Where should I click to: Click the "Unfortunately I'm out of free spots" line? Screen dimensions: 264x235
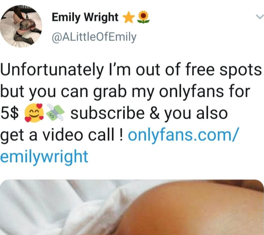pyautogui.click(x=131, y=69)
